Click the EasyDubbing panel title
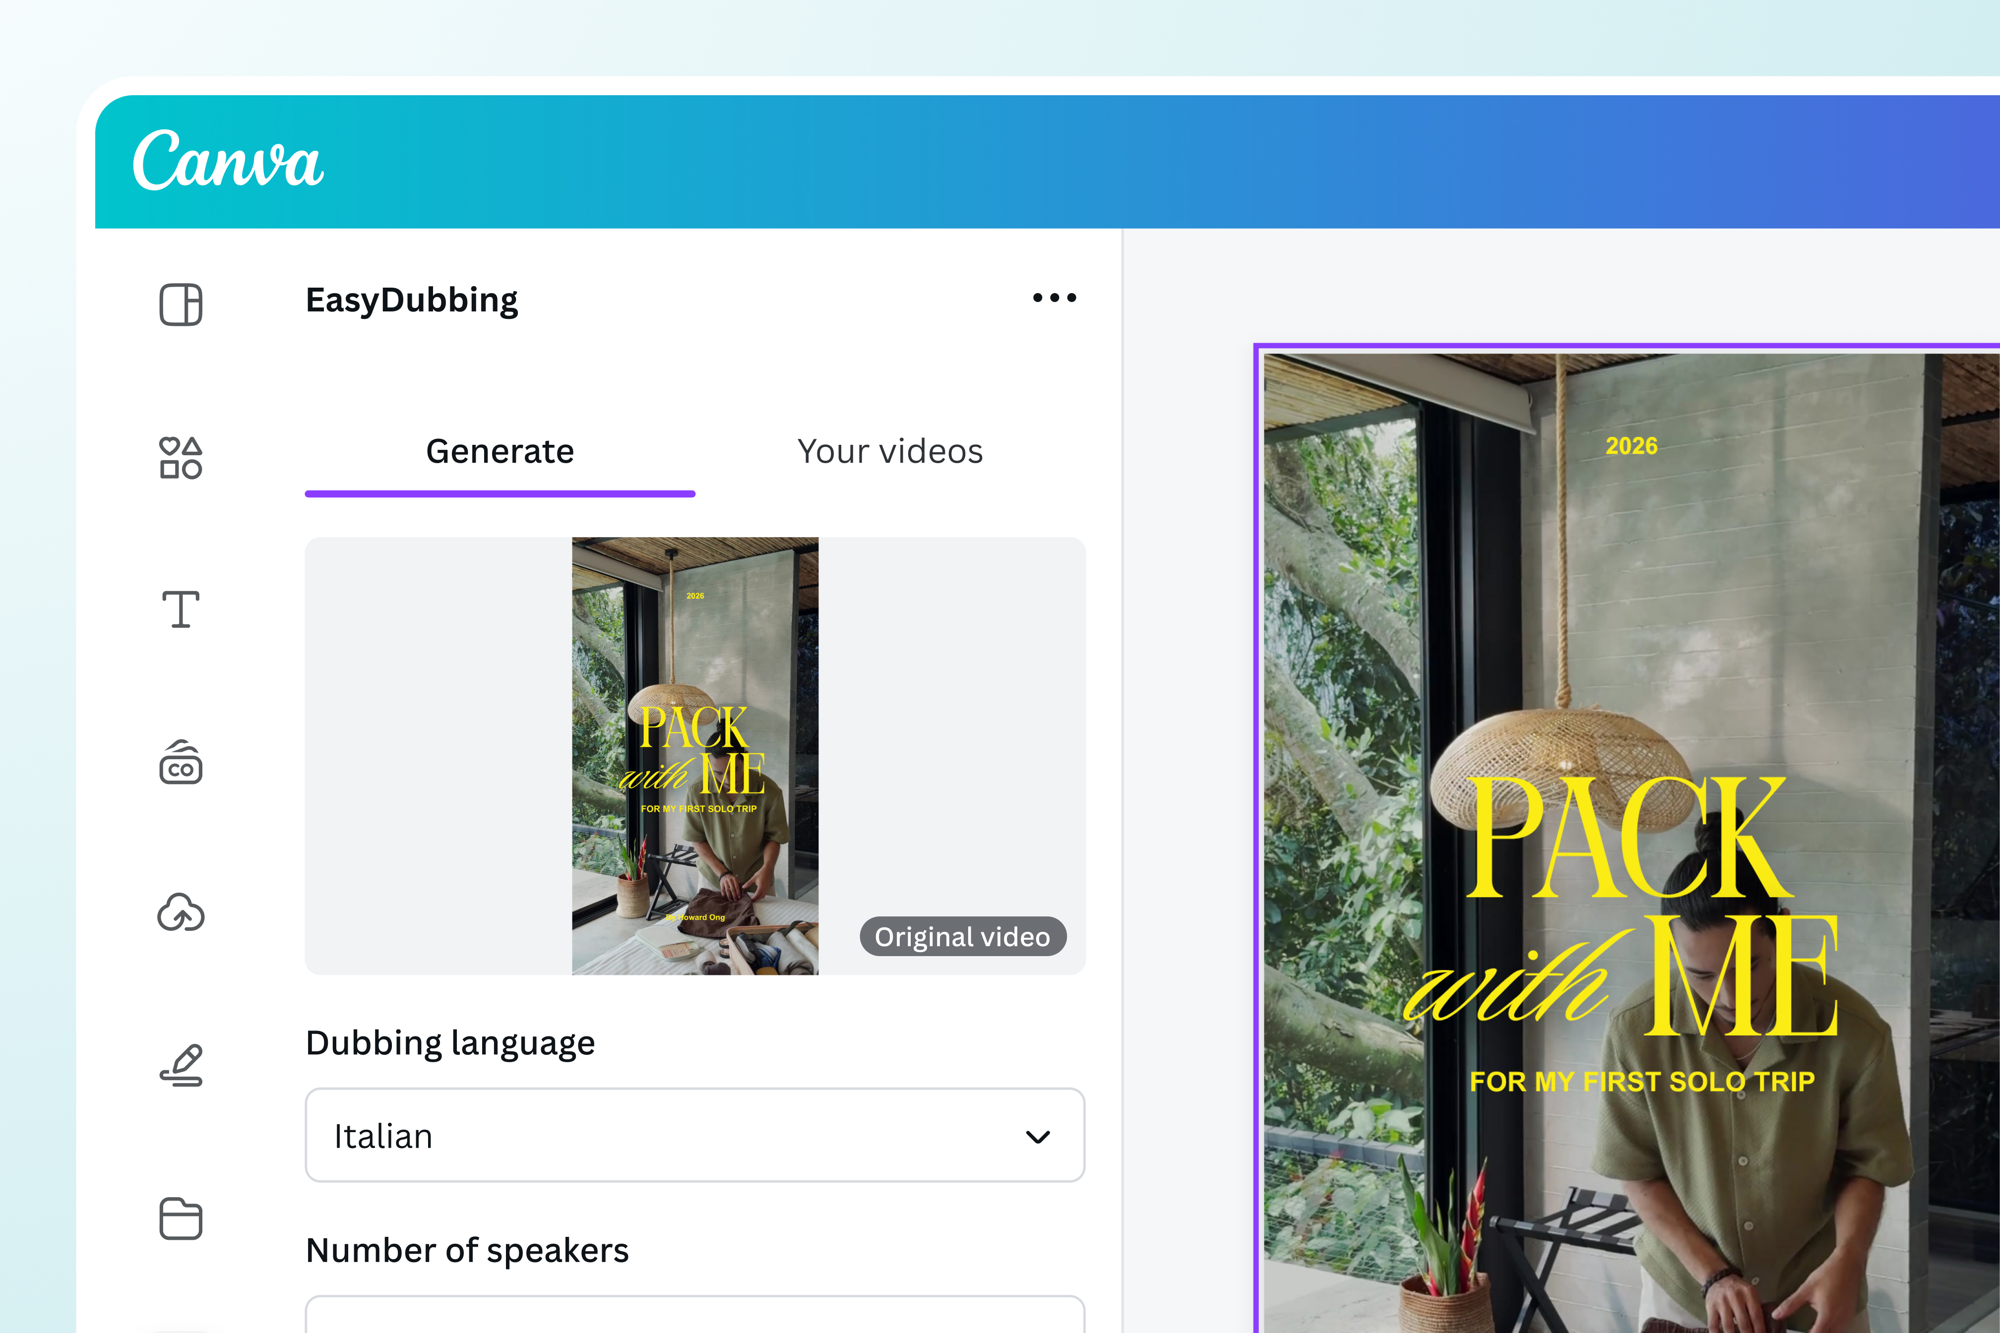The width and height of the screenshot is (2000, 1333). point(412,301)
